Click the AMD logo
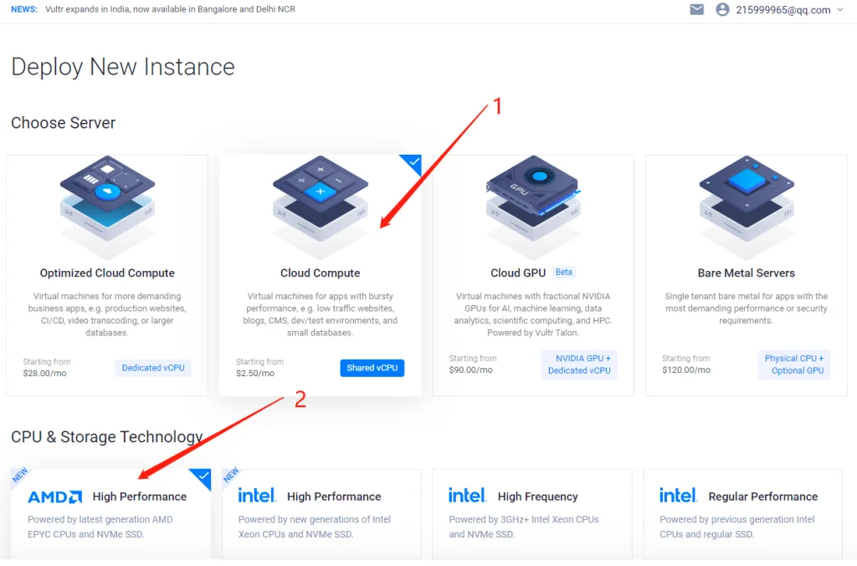Image resolution: width=857 pixels, height=566 pixels. [x=54, y=497]
